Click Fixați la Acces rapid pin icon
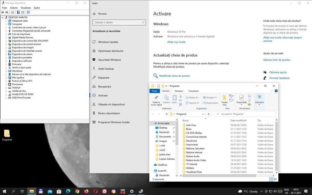The image size is (312, 195). [156, 97]
